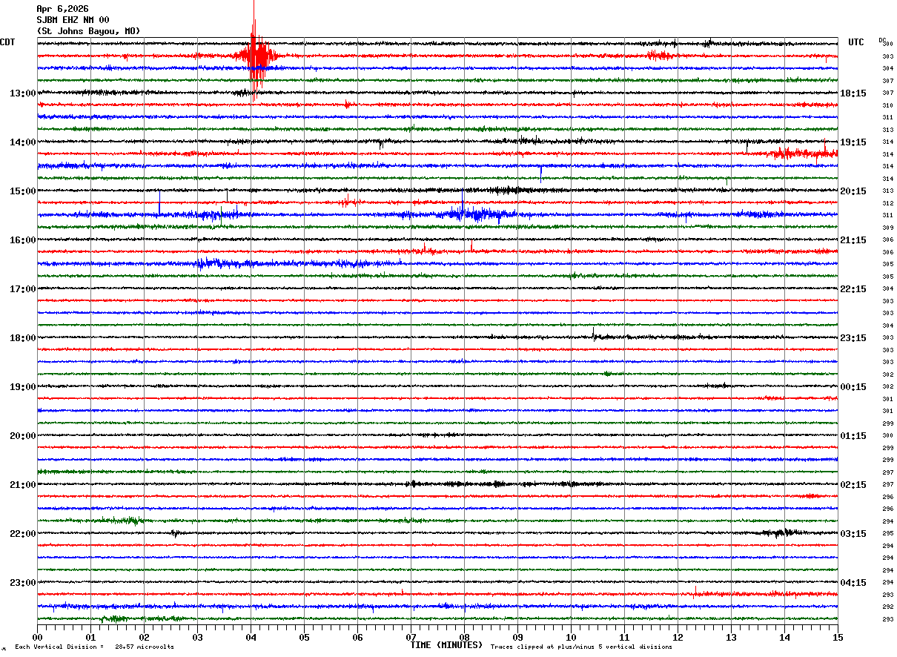Click the '04' minute axis tick label
Image resolution: width=897 pixels, height=657 pixels.
[251, 637]
